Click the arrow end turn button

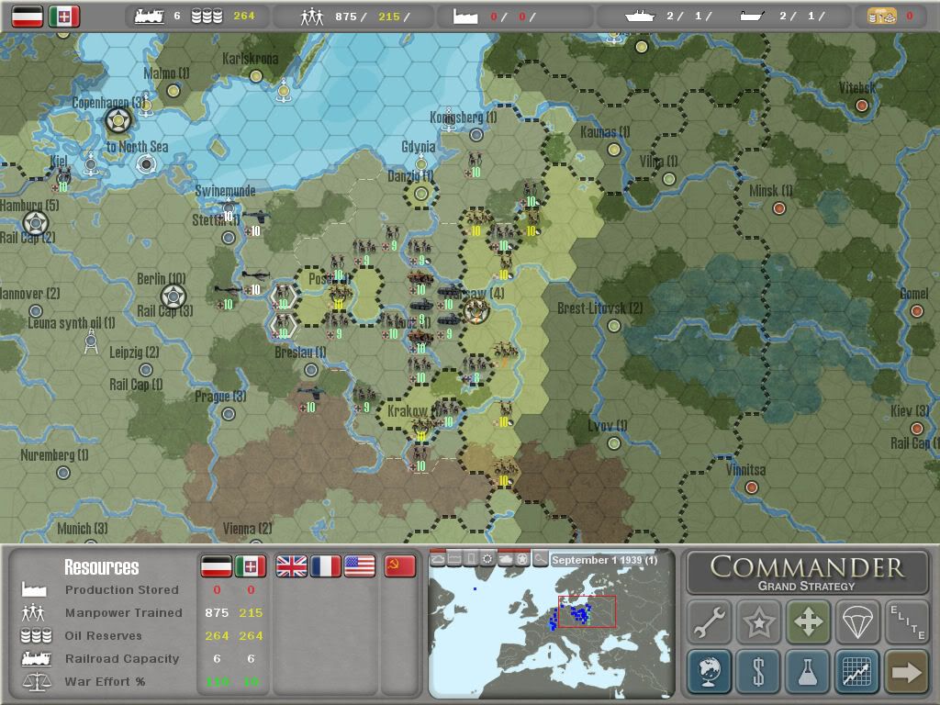pyautogui.click(x=907, y=671)
